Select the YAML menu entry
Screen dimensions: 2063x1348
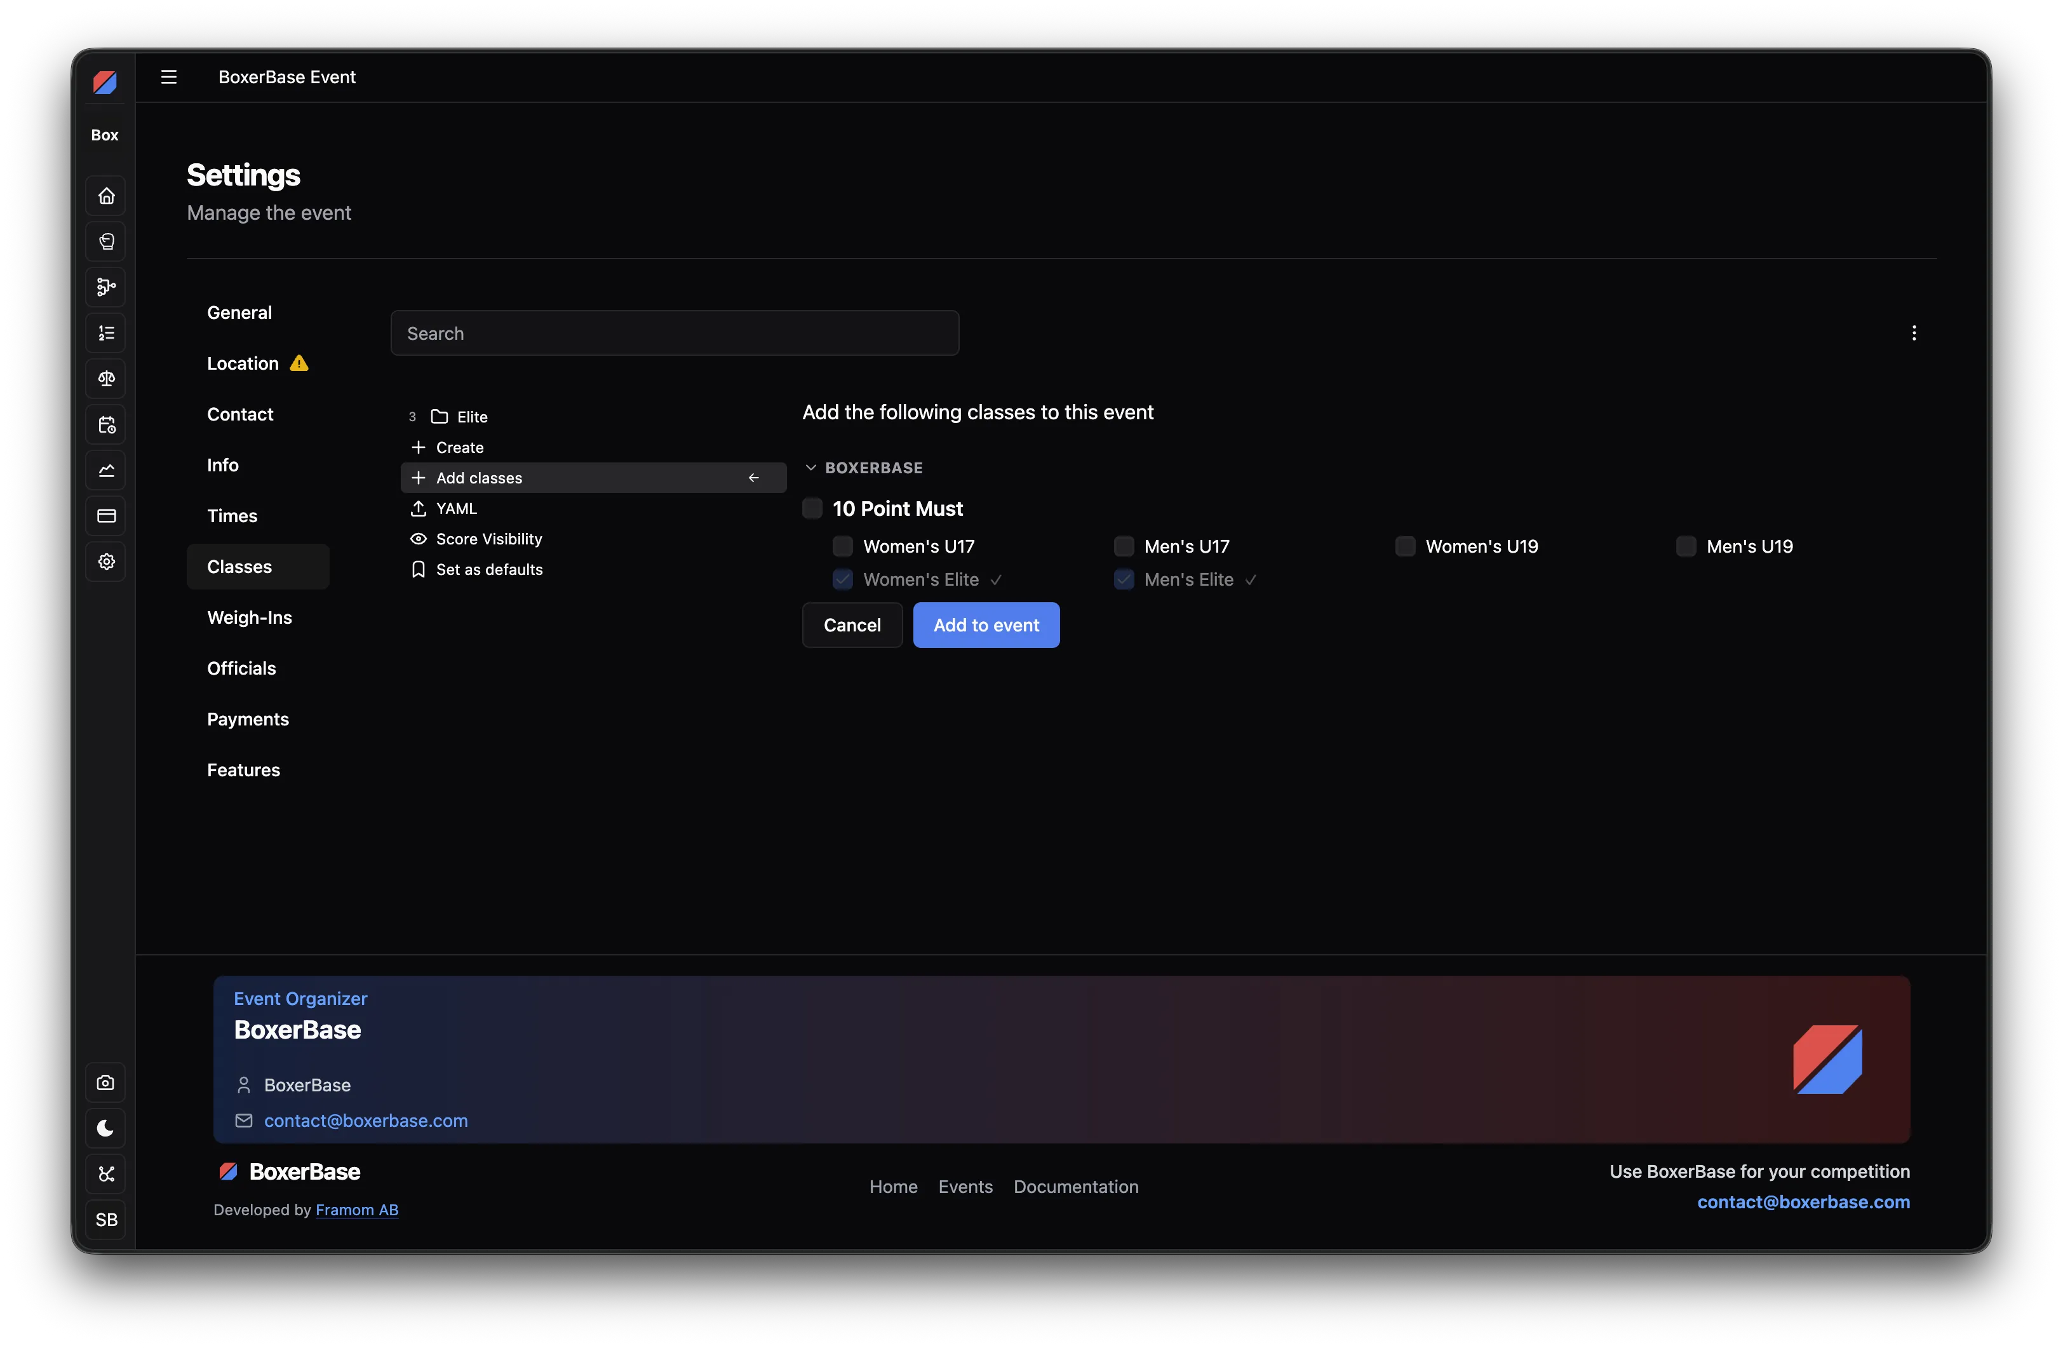coord(593,509)
